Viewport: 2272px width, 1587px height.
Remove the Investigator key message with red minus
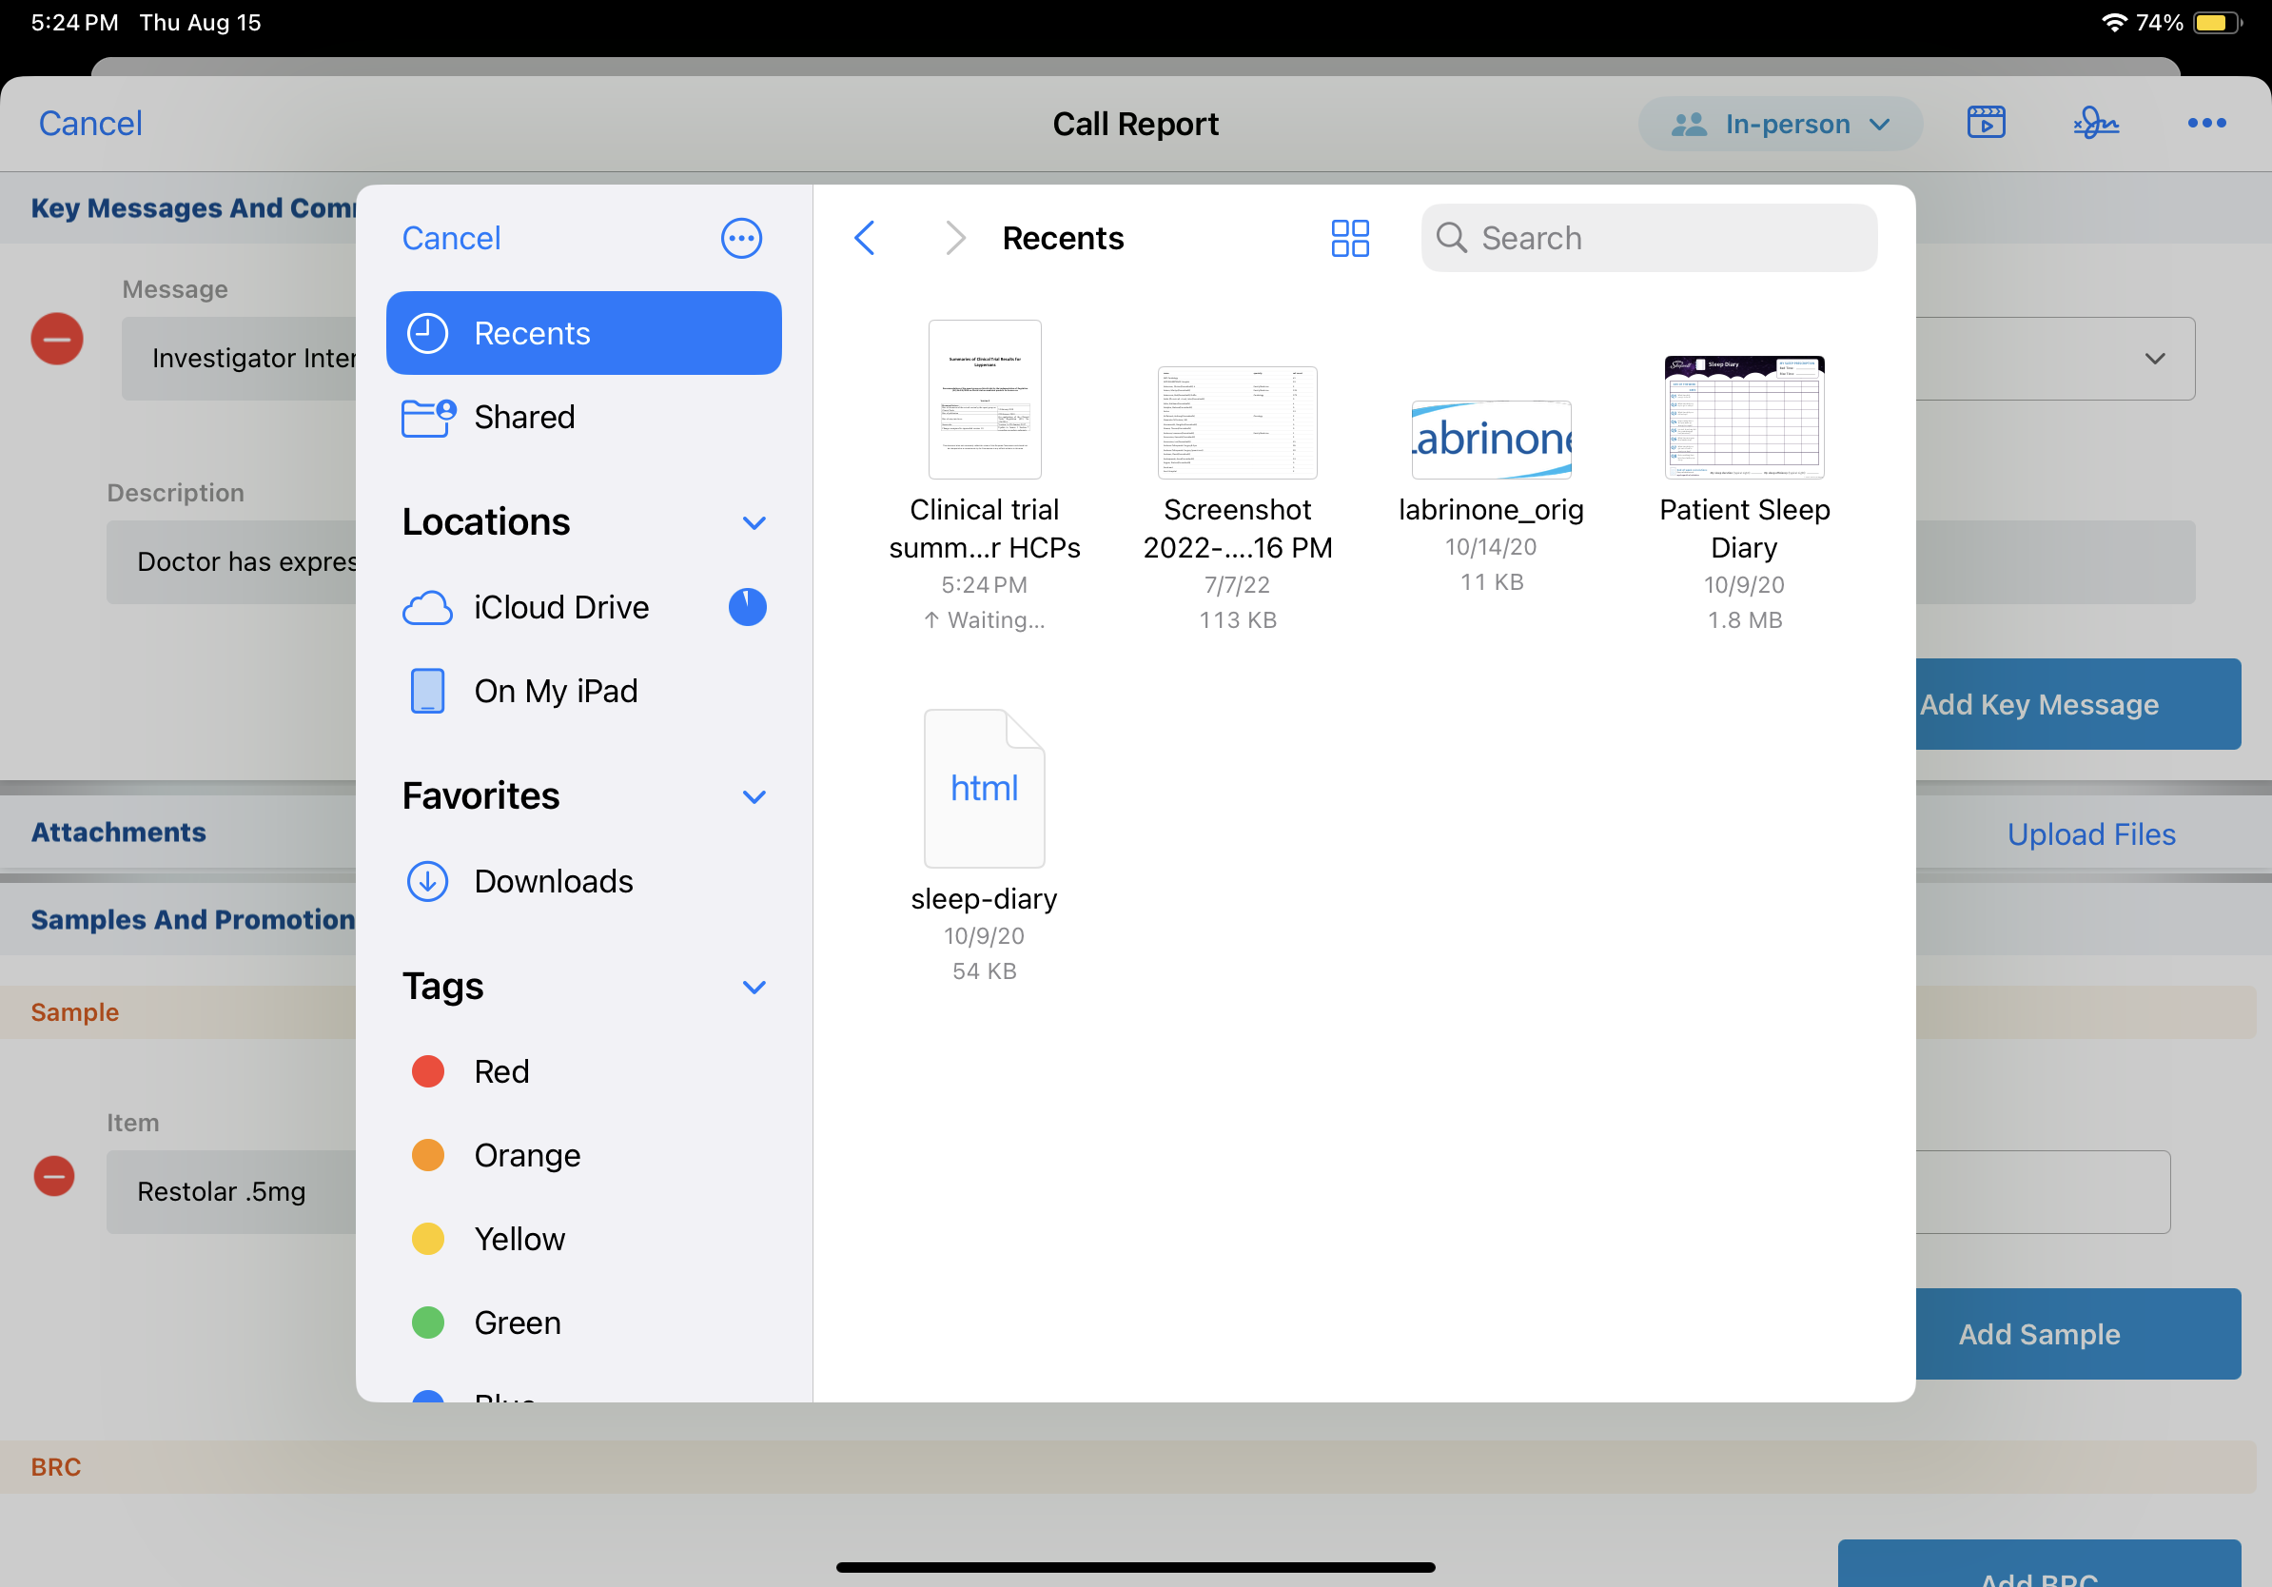(56, 340)
